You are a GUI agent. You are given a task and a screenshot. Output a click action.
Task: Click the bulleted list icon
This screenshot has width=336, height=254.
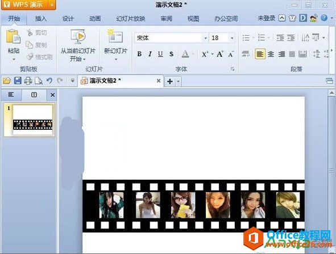[246, 38]
